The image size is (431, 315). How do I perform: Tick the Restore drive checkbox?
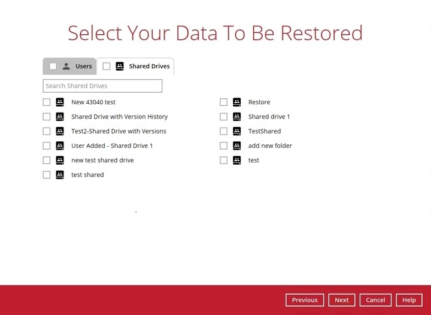(x=223, y=102)
